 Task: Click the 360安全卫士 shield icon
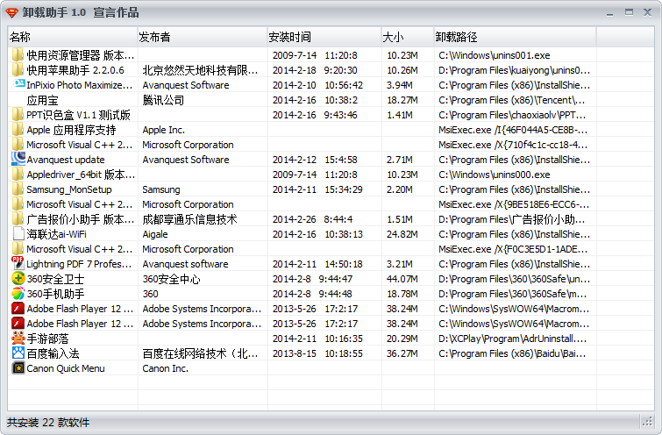(18, 279)
